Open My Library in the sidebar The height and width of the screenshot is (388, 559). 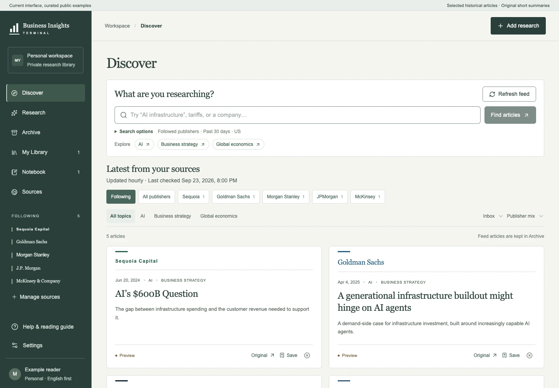pyautogui.click(x=46, y=152)
